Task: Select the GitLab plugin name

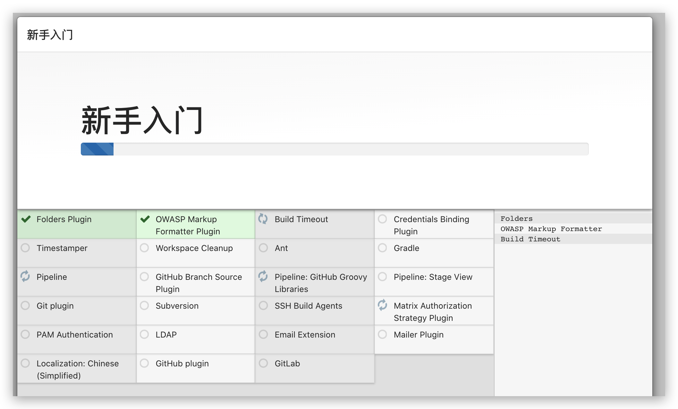Action: (287, 364)
